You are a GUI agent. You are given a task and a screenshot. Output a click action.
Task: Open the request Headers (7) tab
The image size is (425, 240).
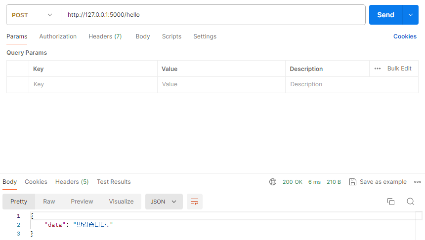[x=105, y=36]
